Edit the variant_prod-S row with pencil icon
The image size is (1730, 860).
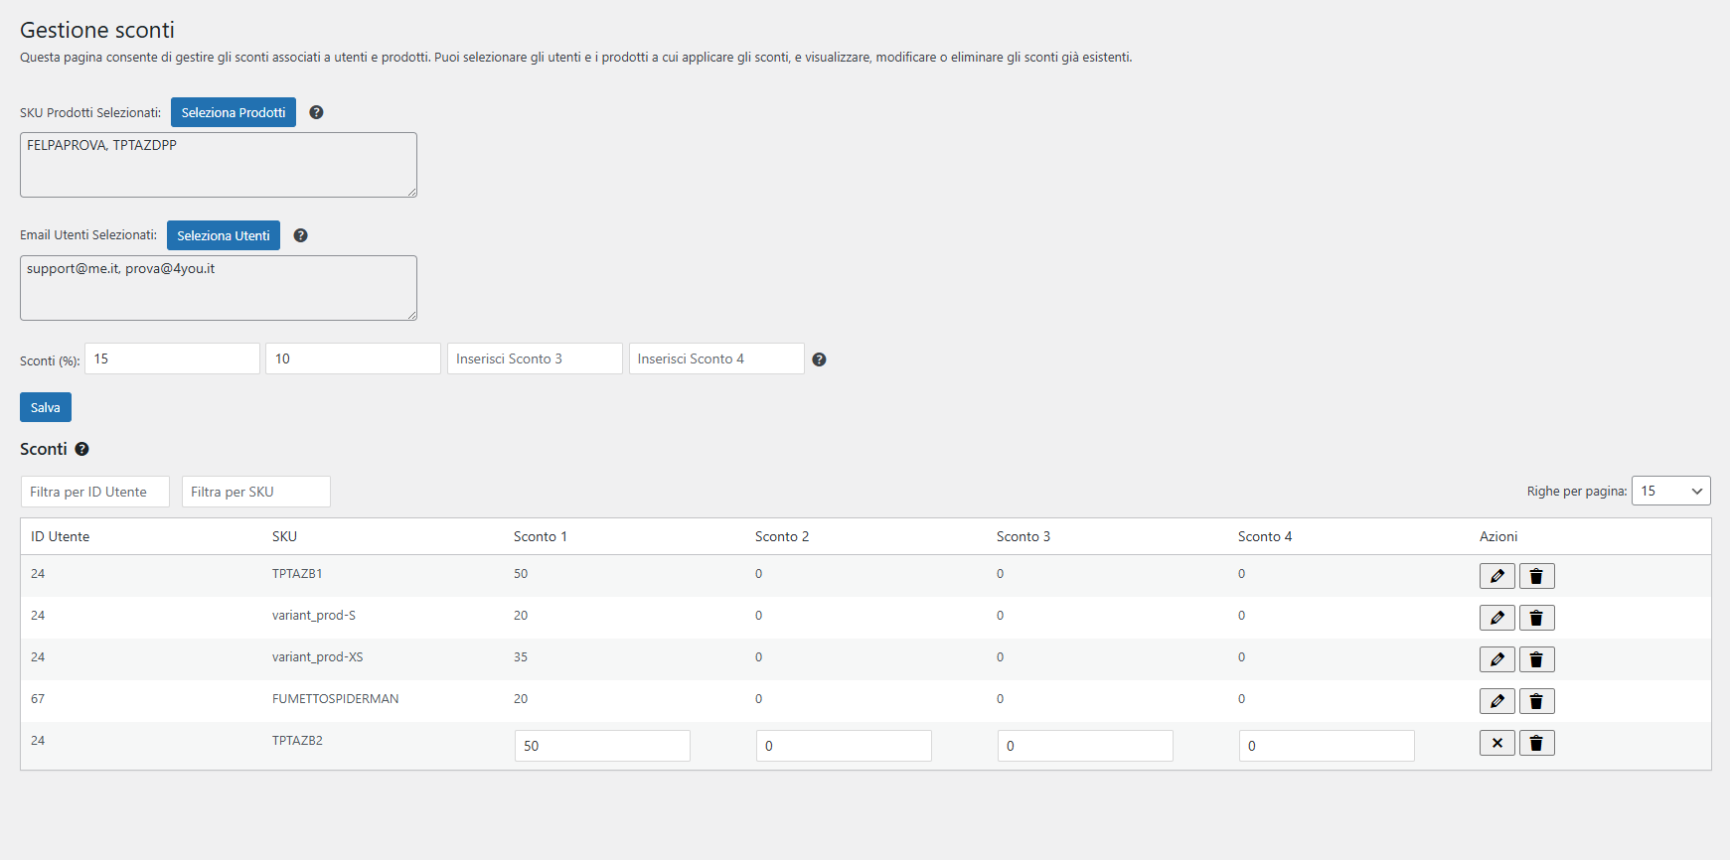(1496, 618)
